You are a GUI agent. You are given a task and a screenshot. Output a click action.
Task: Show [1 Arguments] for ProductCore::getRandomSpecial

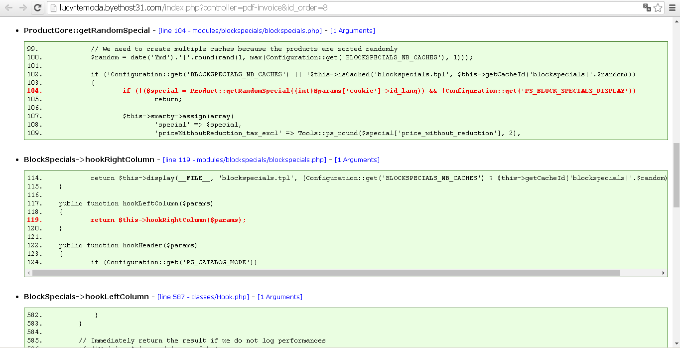[x=353, y=31]
